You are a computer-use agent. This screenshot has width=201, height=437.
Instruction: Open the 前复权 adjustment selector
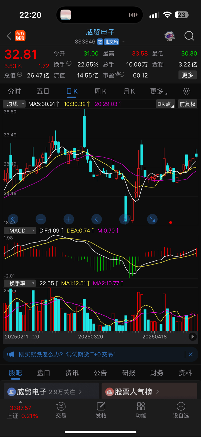click(187, 104)
